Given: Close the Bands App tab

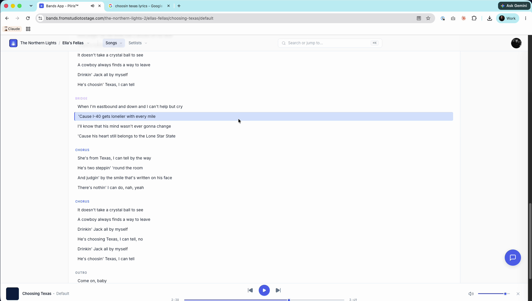Looking at the screenshot, I should (x=99, y=6).
